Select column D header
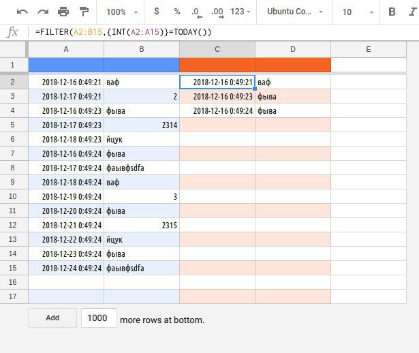 293,50
